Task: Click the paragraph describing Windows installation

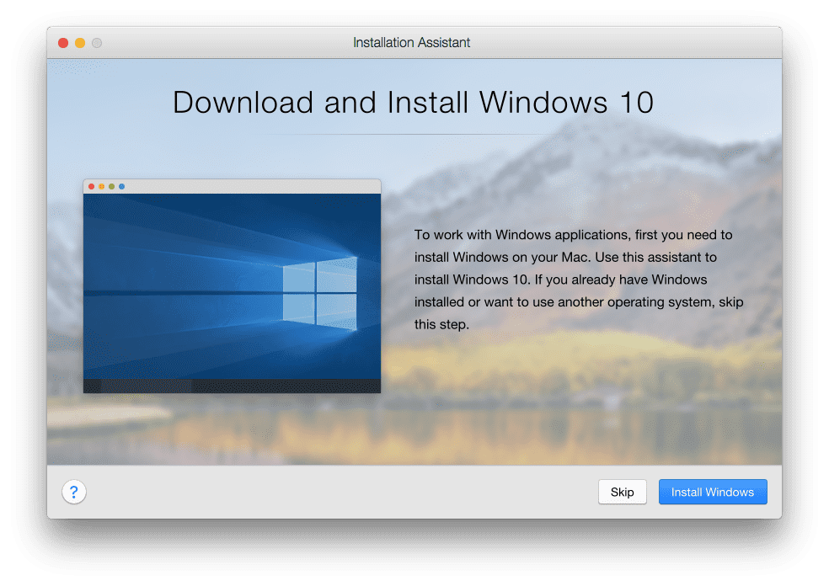Action: [x=579, y=279]
